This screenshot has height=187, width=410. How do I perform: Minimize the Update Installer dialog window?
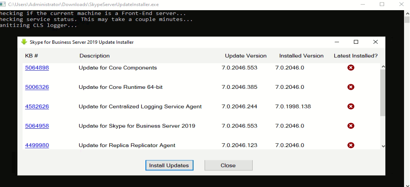tap(337, 42)
